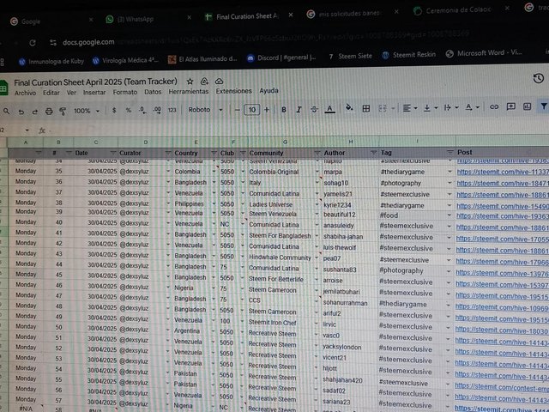Toggle italic formatting
Screen dimensions: 549x412
(x=299, y=110)
